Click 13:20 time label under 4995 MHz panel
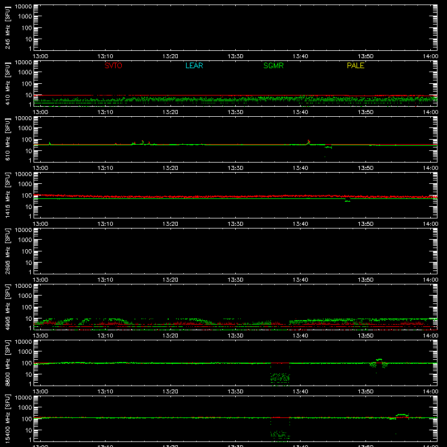Viewport: 447px width, 447px height. 170,336
